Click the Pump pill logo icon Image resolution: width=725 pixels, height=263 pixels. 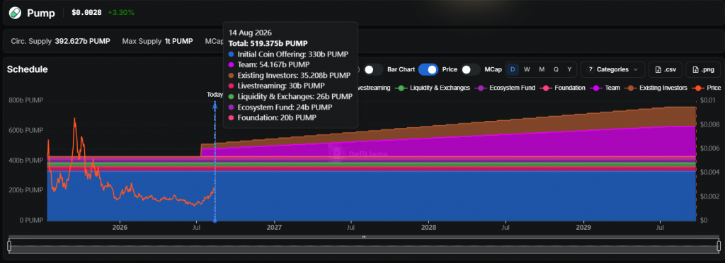[x=16, y=13]
